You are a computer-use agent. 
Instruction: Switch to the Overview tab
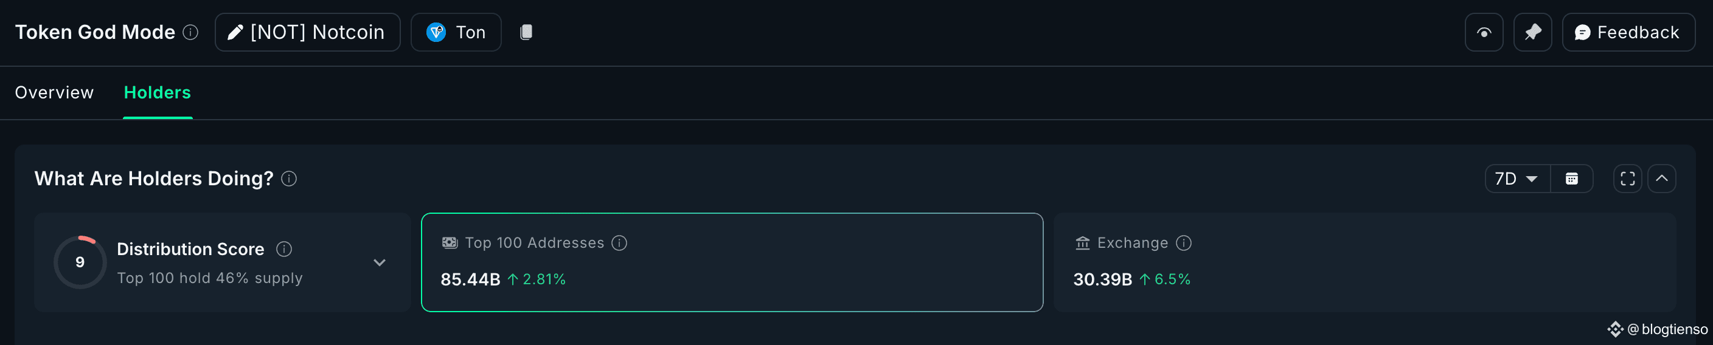(55, 92)
